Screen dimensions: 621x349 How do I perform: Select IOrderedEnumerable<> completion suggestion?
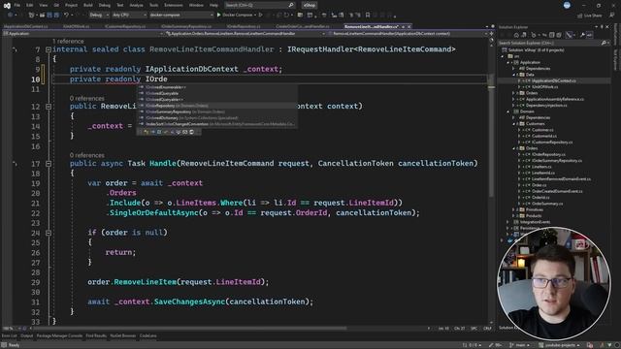[x=216, y=87]
